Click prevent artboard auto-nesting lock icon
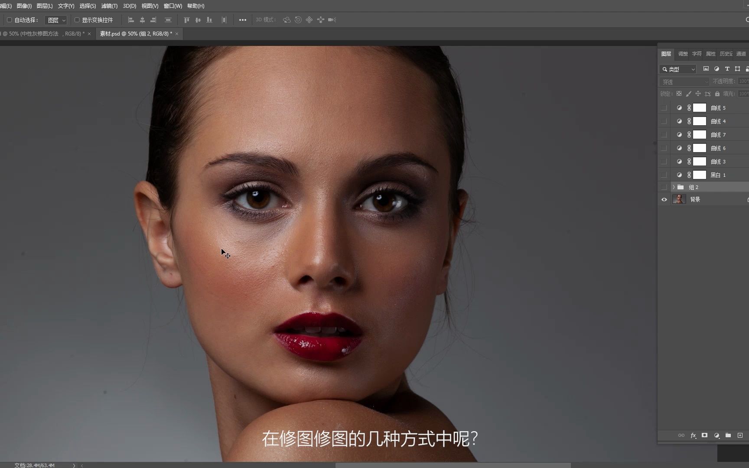Image resolution: width=749 pixels, height=468 pixels. tap(708, 94)
